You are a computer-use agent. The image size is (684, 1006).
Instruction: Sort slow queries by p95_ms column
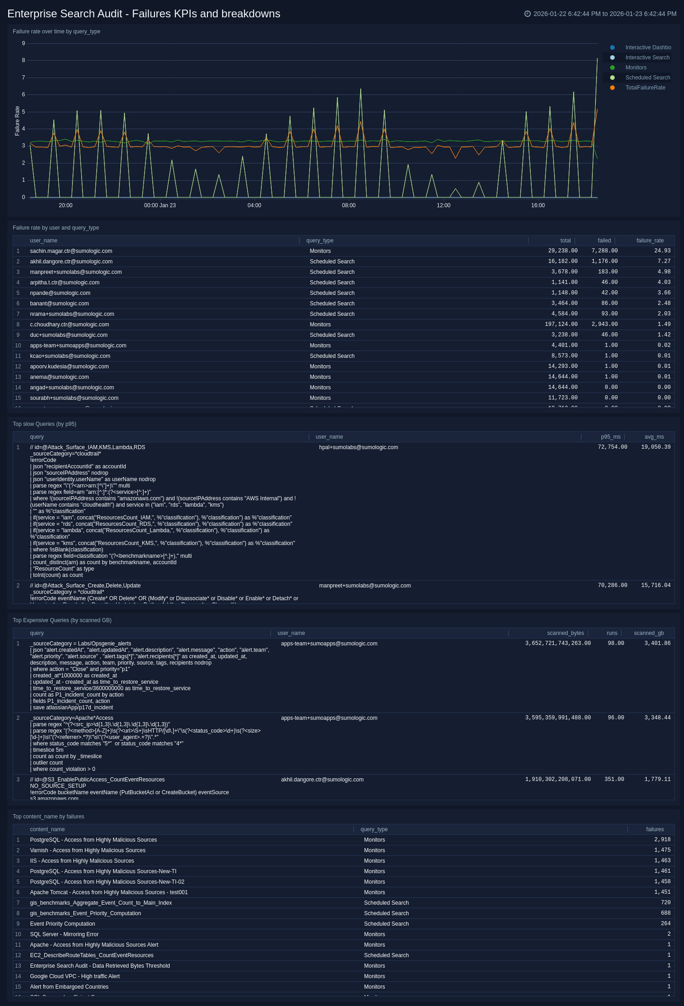tap(610, 437)
